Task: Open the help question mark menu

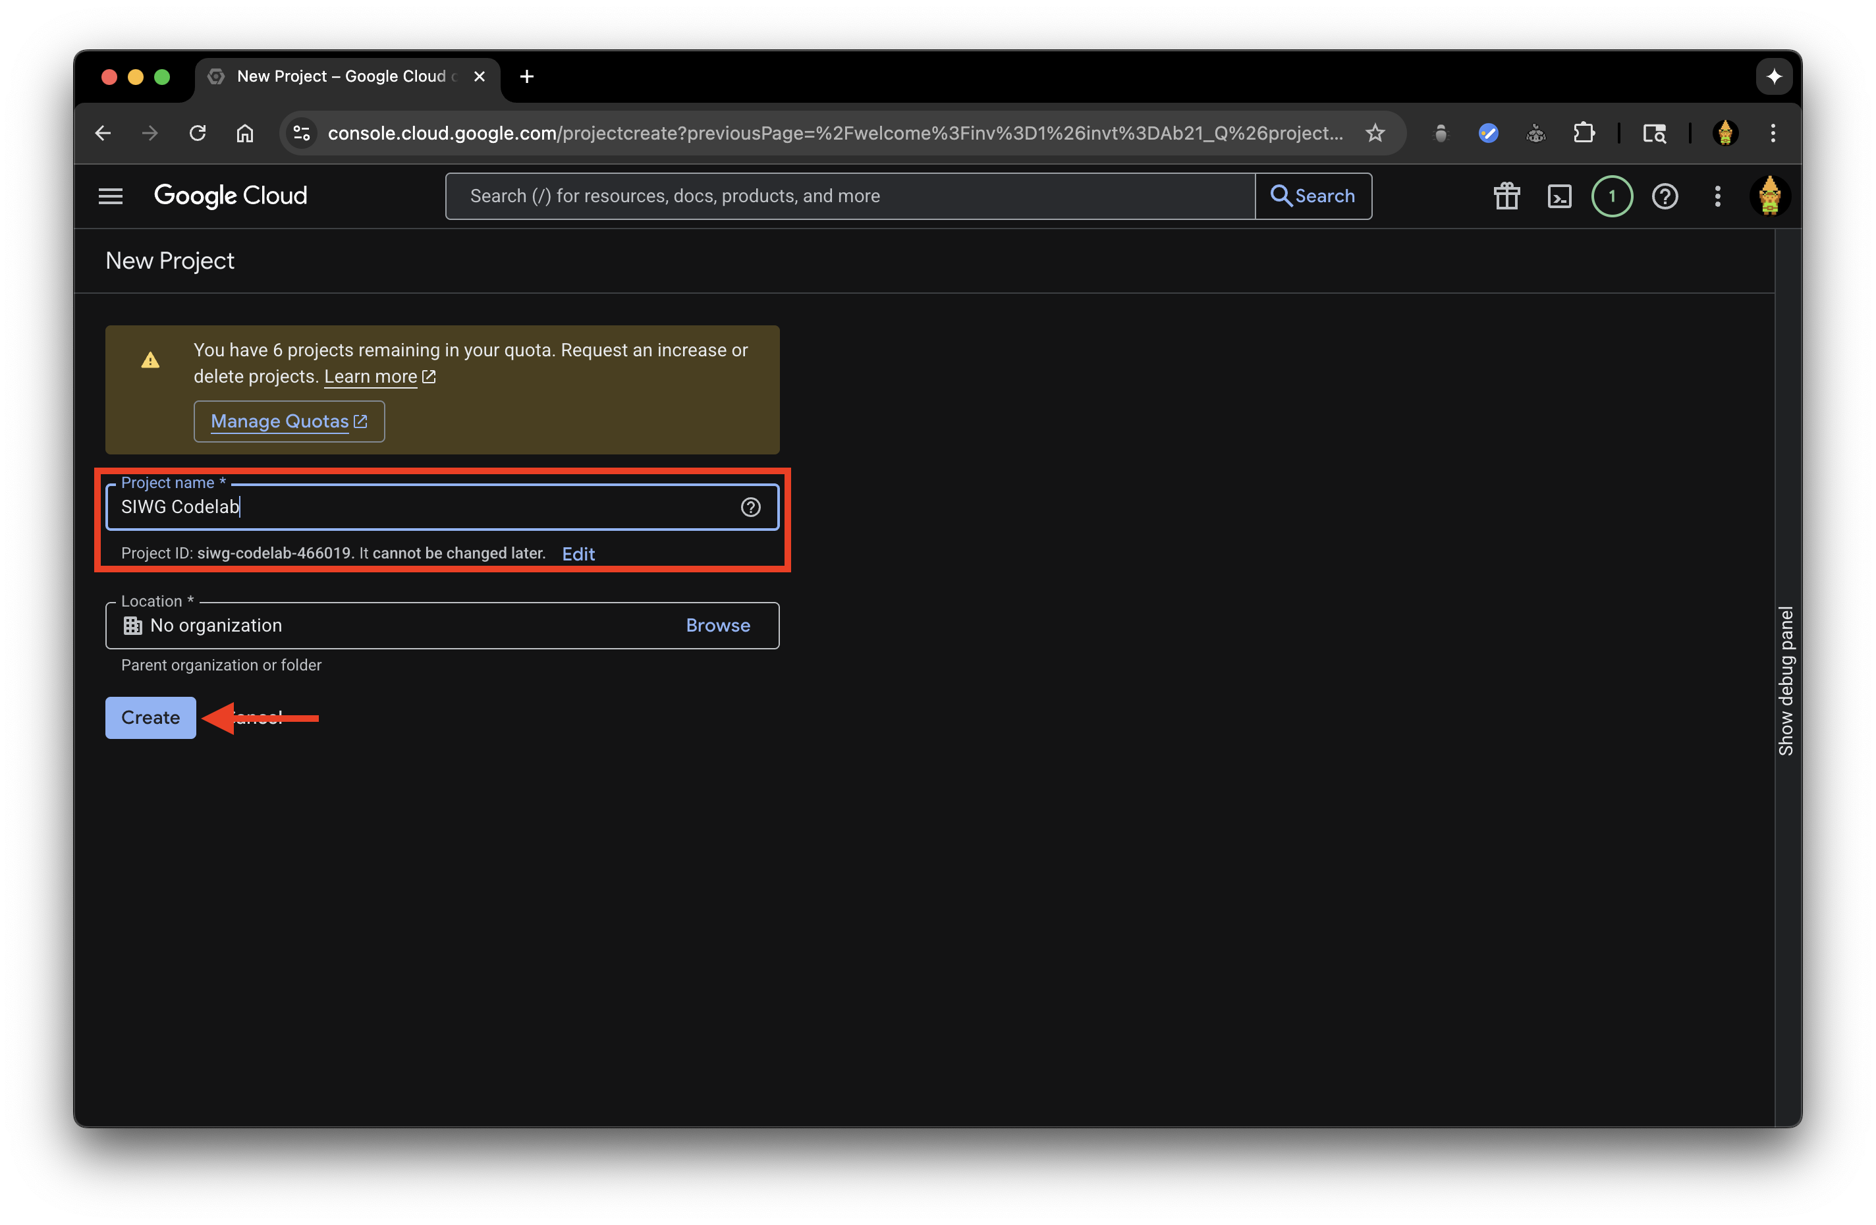Action: click(1664, 196)
